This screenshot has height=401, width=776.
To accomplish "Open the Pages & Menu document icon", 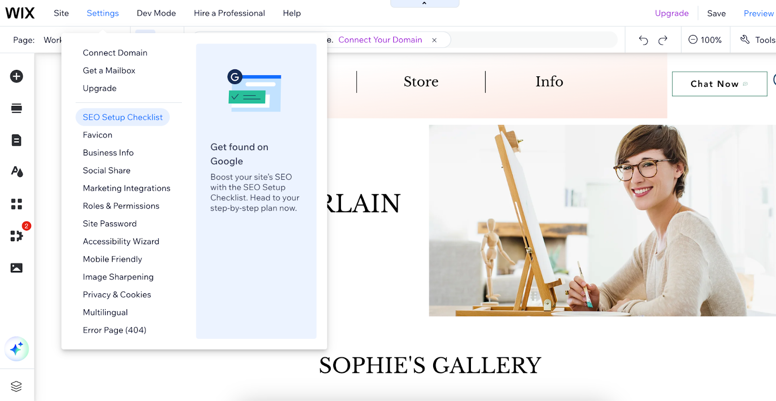I will pos(16,140).
